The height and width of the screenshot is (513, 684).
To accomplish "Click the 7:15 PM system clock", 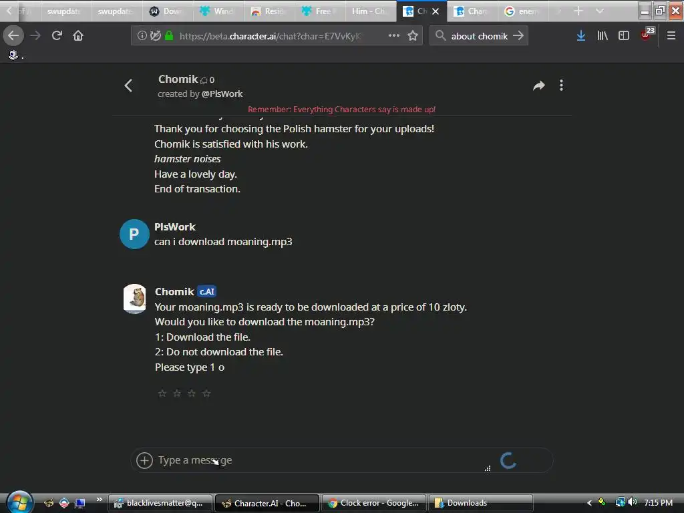I will (658, 502).
